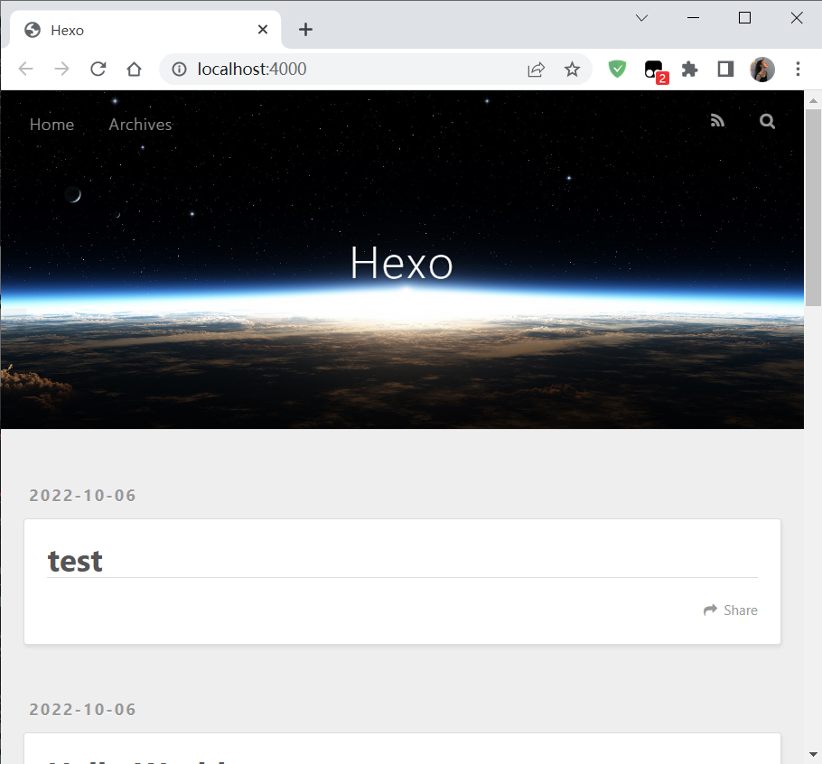Screen dimensions: 822x764
Task: Bookmark this page with the star icon
Action: pos(572,70)
